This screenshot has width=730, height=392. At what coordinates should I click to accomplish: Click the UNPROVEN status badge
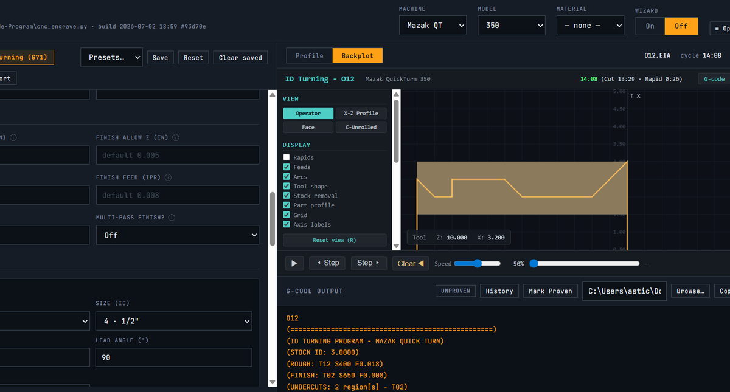click(456, 291)
